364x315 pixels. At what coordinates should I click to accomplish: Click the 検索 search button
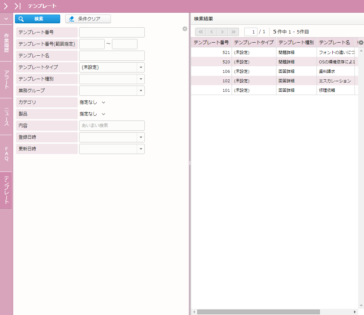click(x=38, y=19)
